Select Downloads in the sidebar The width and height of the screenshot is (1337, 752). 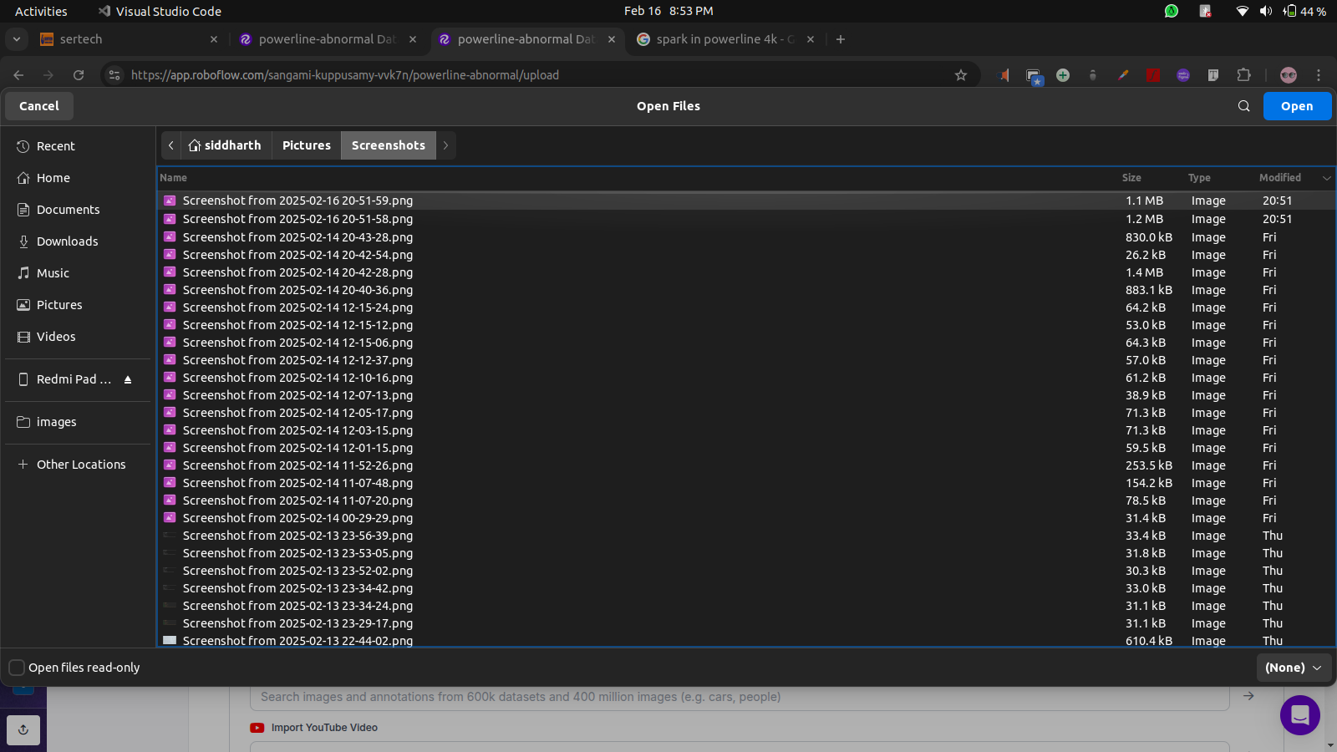tap(67, 241)
